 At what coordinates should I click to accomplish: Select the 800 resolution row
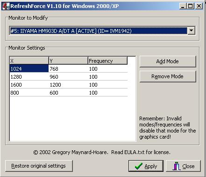(x=69, y=93)
